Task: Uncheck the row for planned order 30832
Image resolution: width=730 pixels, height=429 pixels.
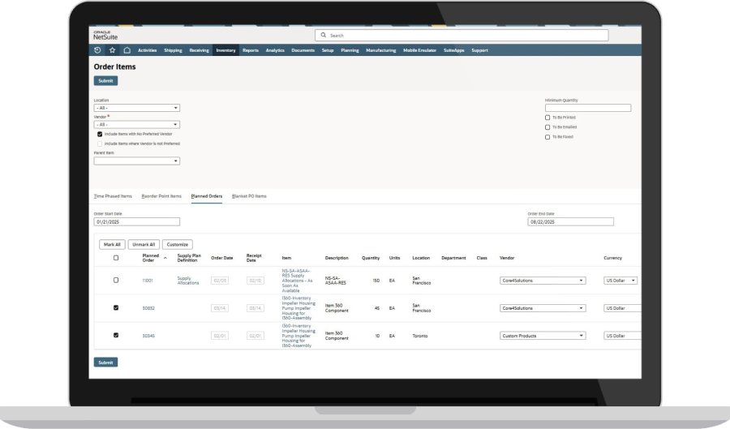Action: click(116, 308)
